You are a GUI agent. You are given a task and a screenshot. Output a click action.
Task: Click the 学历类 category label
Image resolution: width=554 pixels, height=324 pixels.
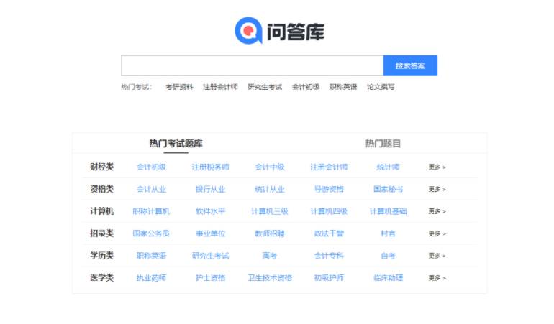[x=101, y=256]
